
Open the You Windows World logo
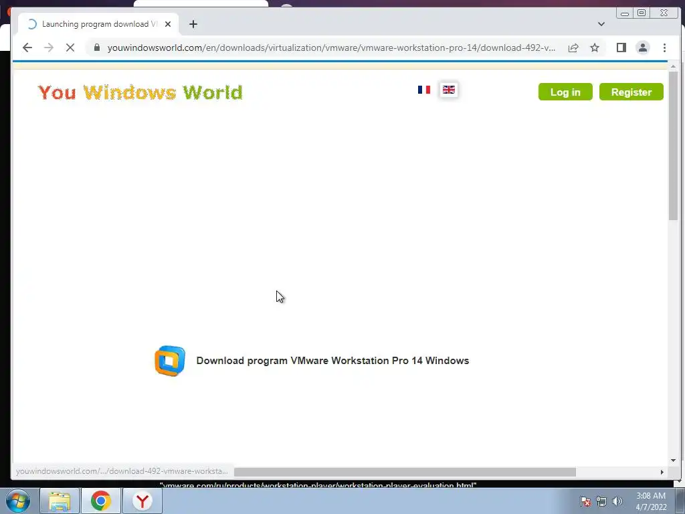click(x=140, y=92)
